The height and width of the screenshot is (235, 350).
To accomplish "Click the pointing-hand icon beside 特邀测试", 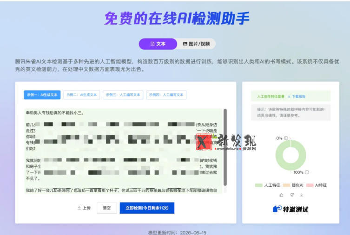I will [x=277, y=209].
